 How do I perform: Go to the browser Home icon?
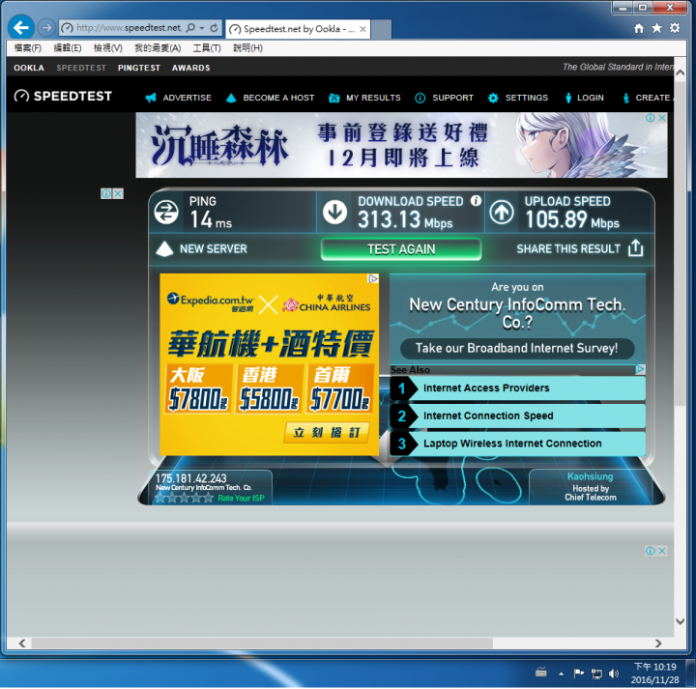(639, 28)
